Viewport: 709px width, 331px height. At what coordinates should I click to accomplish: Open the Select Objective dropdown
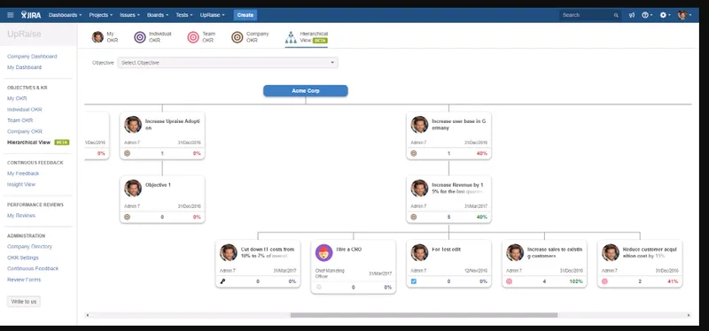click(228, 63)
